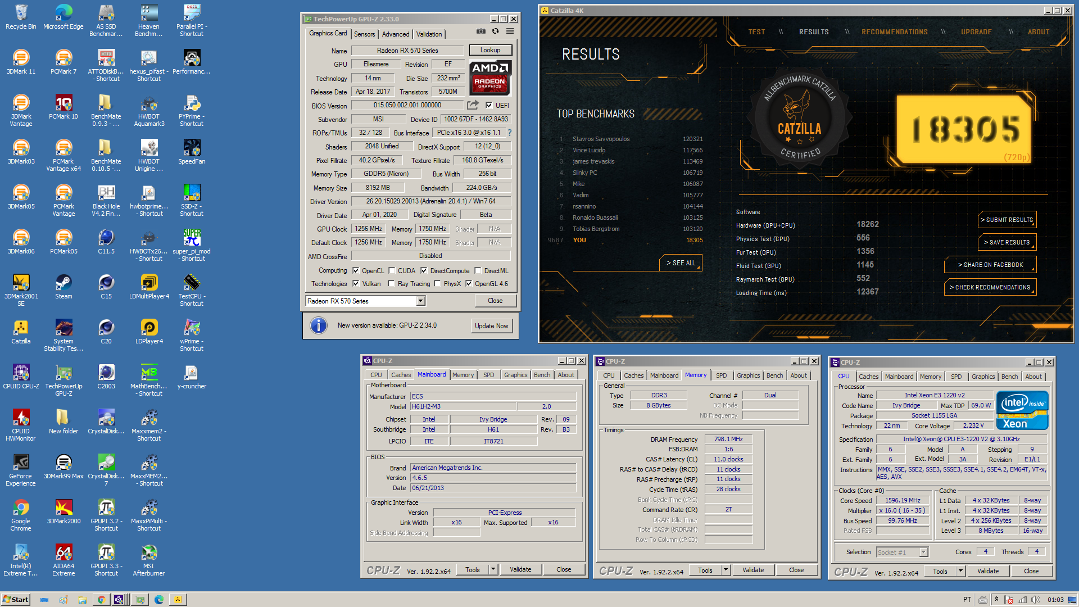The image size is (1079, 607).
Task: Select the Catzilla desktop icon
Action: (21, 332)
